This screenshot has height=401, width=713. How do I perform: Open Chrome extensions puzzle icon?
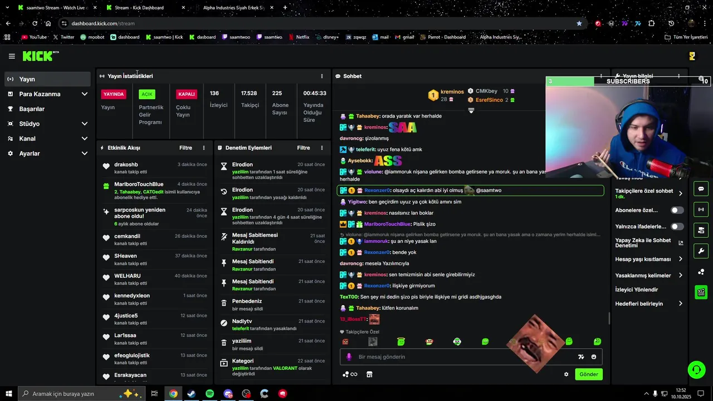652,23
